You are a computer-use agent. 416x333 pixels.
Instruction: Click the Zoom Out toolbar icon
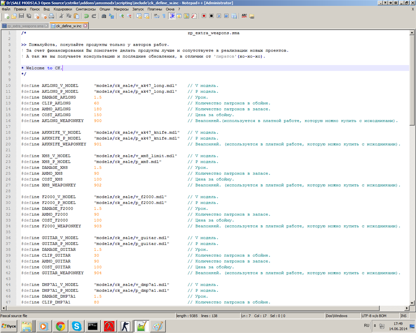click(129, 16)
